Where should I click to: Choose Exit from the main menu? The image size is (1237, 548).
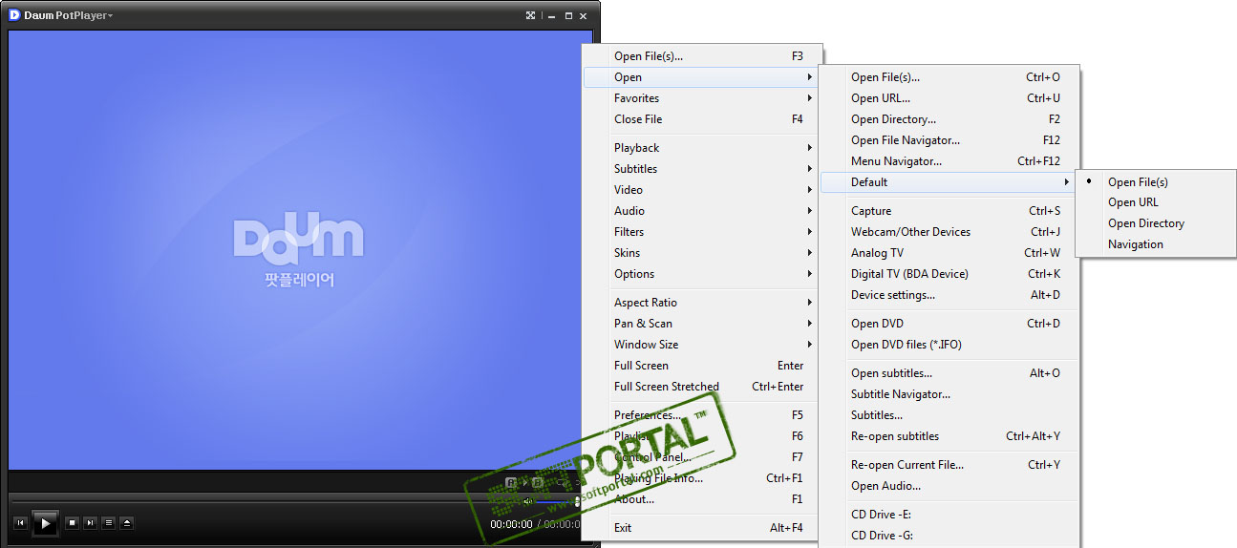[x=702, y=528]
